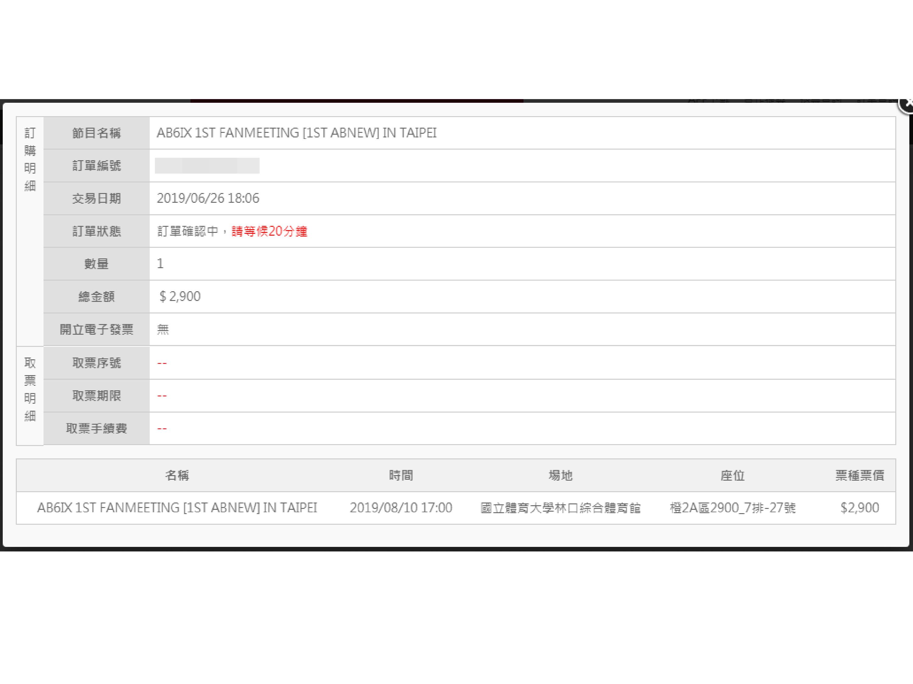Click the 開立電子發票 row label
The height and width of the screenshot is (684, 913).
pos(96,330)
